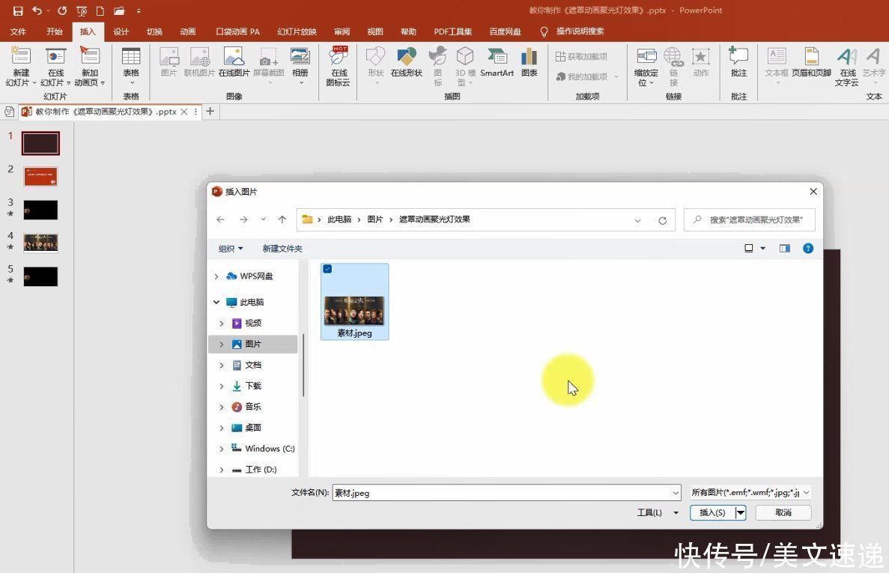The image size is (889, 573).
Task: Open the 工具 tools dropdown
Action: click(658, 512)
